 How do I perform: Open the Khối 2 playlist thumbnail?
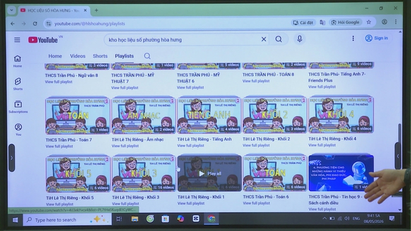coord(275,115)
